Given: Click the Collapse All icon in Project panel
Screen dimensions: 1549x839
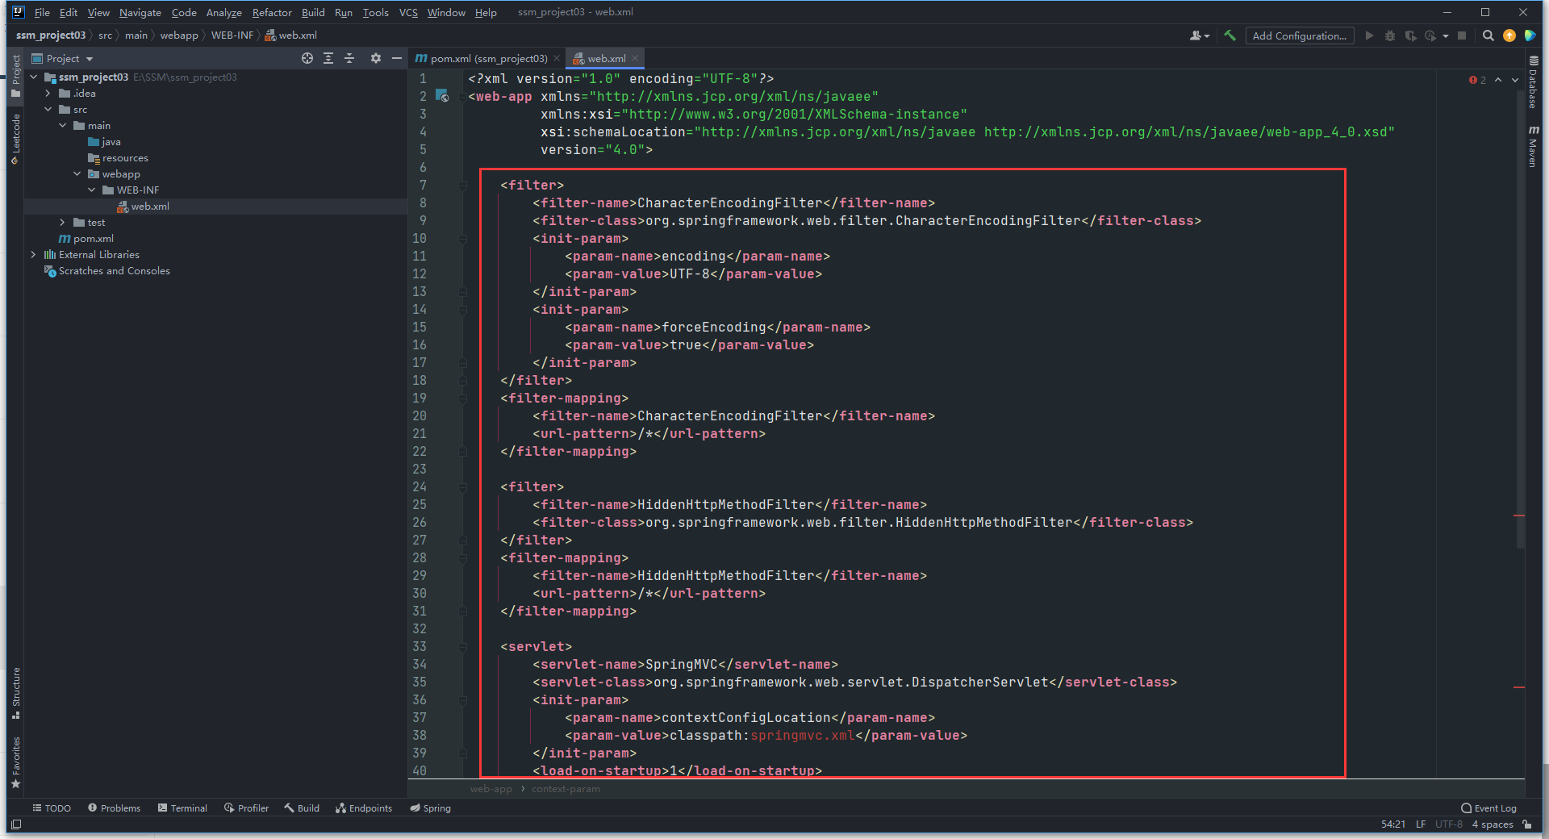Looking at the screenshot, I should [x=349, y=58].
